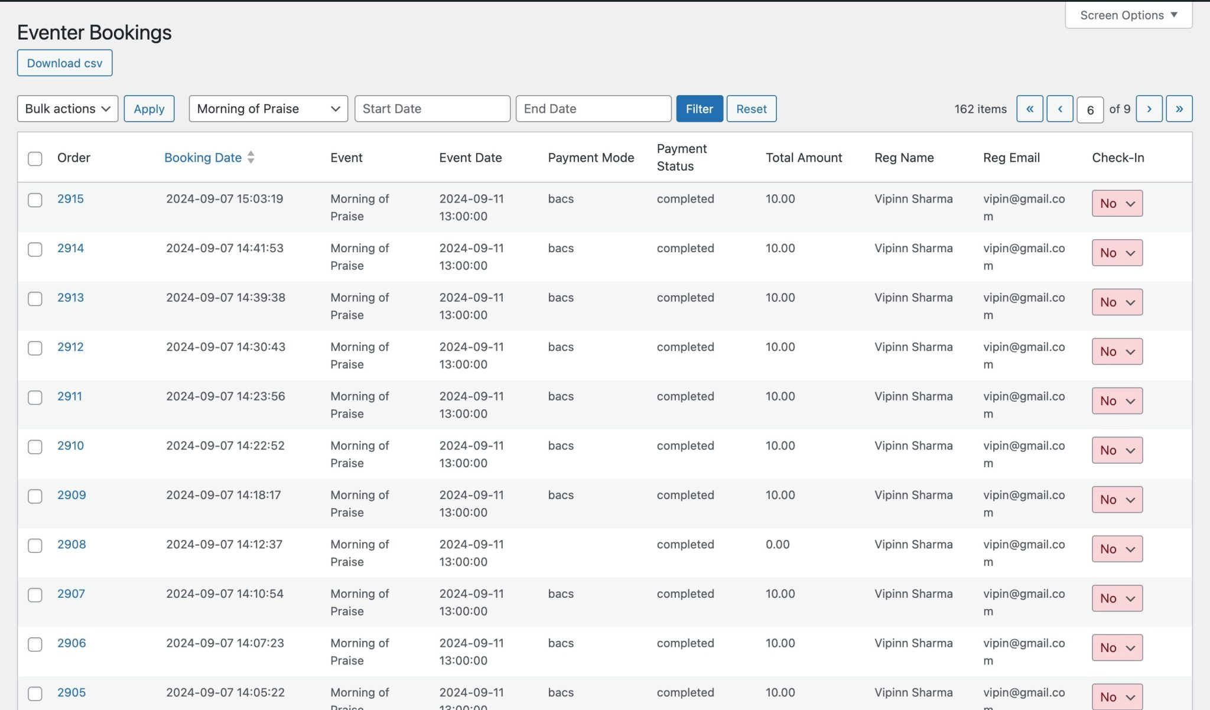Reset the booking filters
The height and width of the screenshot is (710, 1210).
(x=752, y=109)
